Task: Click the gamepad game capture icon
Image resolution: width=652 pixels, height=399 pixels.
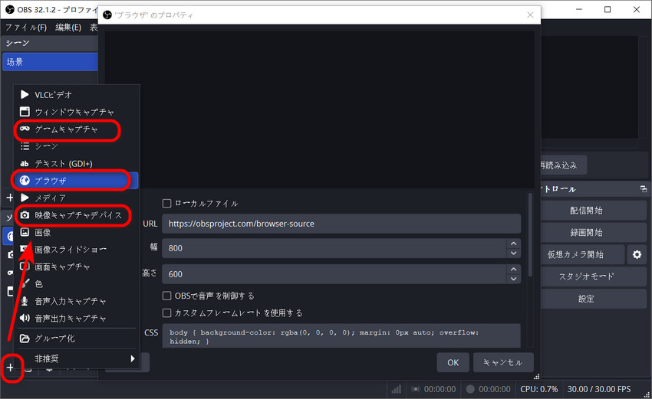Action: [25, 129]
